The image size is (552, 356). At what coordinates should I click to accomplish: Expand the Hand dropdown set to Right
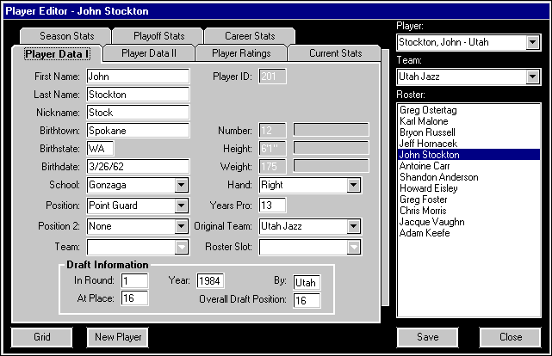coord(352,184)
